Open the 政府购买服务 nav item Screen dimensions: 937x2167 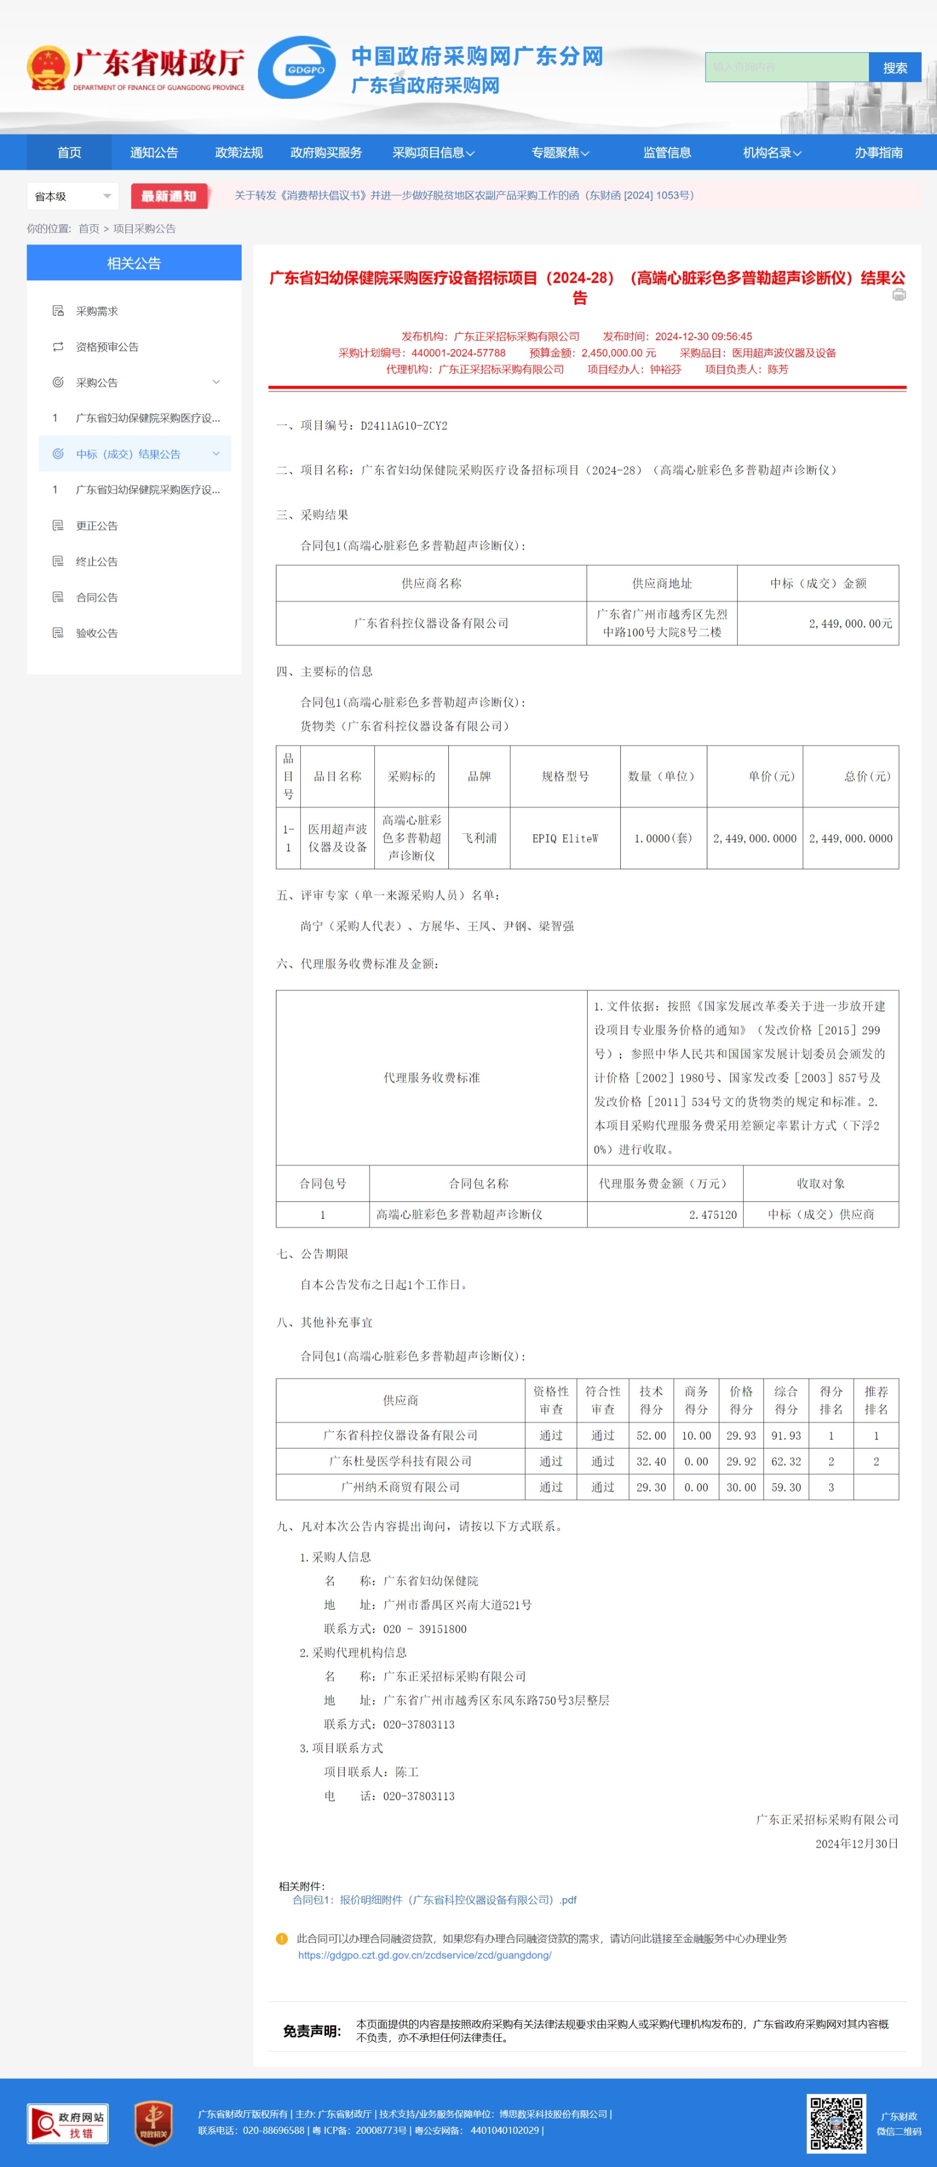[325, 152]
